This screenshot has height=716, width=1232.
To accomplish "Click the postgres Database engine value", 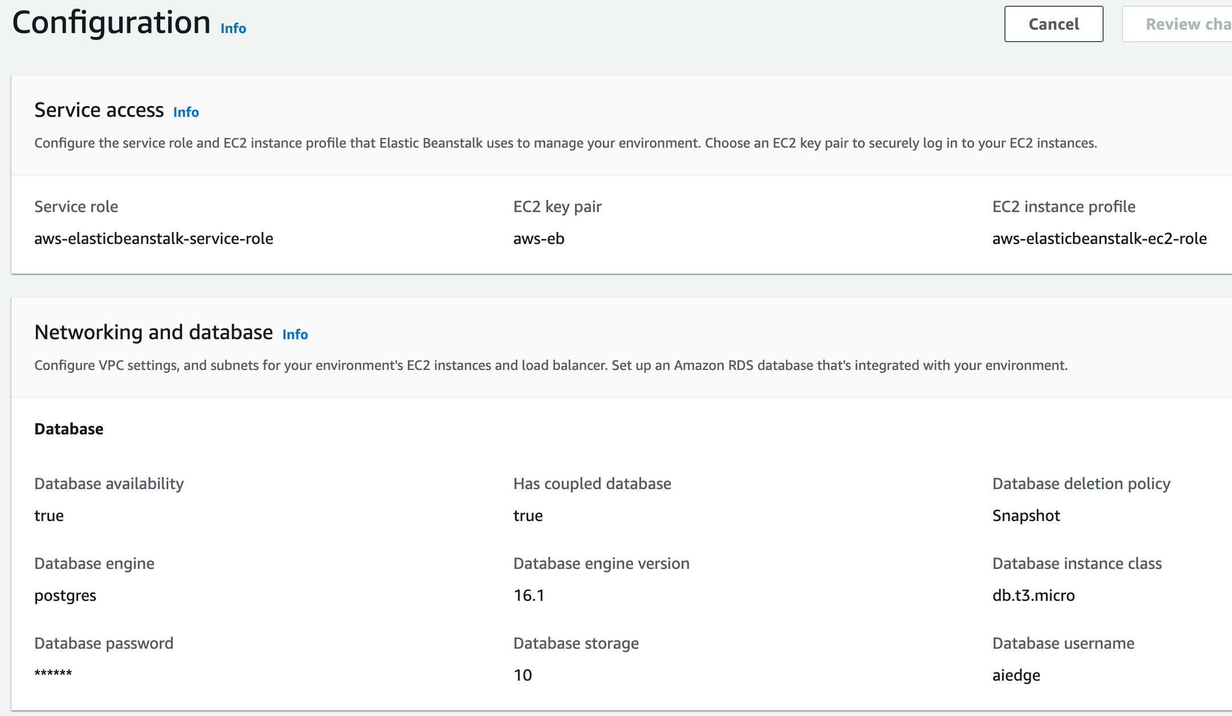I will pyautogui.click(x=66, y=596).
